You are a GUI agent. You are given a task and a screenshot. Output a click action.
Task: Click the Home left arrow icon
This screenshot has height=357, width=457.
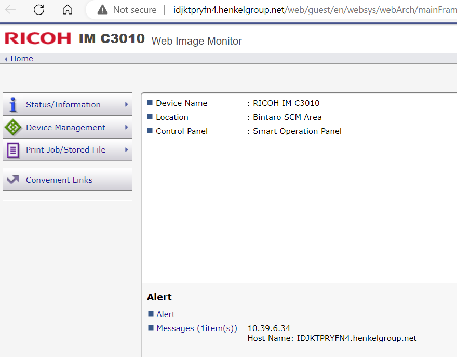click(x=6, y=59)
